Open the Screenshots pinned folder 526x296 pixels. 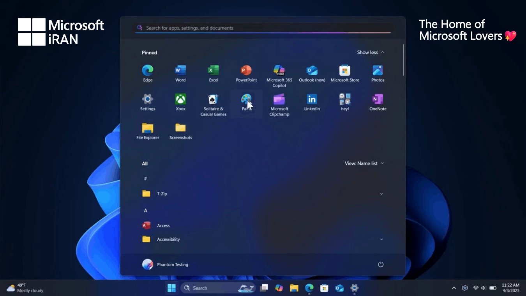click(180, 131)
